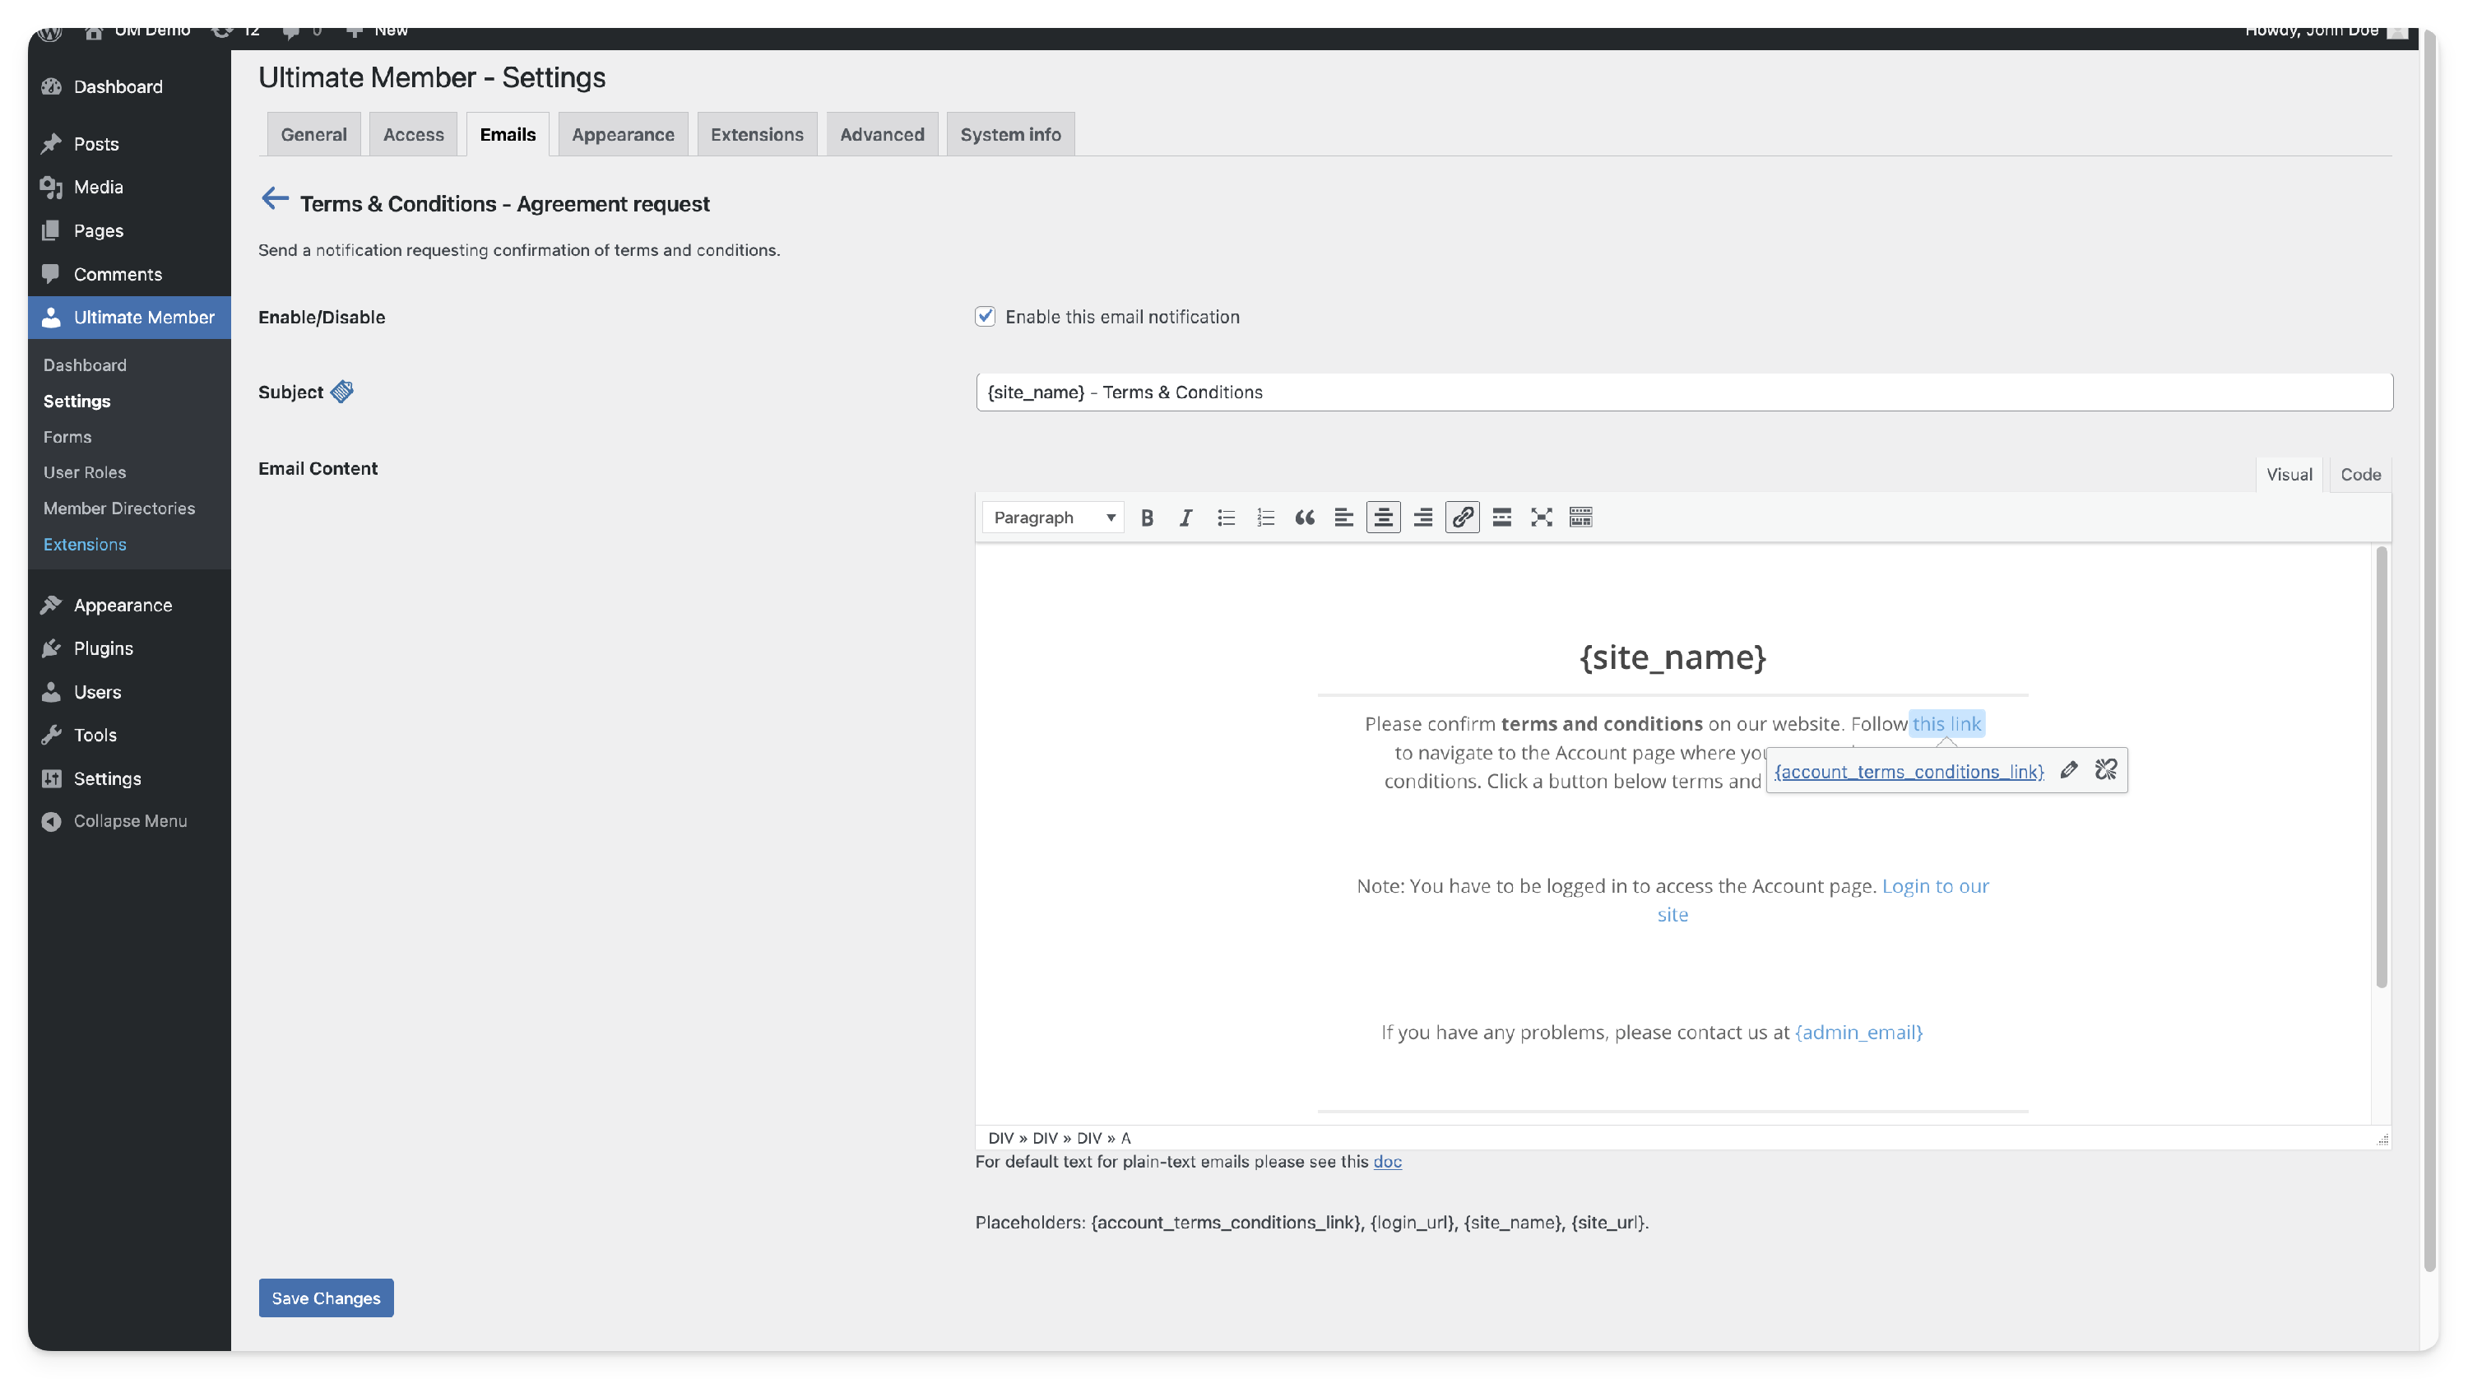
Task: Enter distraction-free fullscreen editor mode
Action: [x=1541, y=518]
